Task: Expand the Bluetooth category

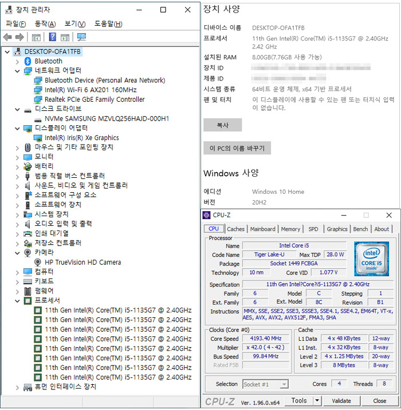Action: 17,62
